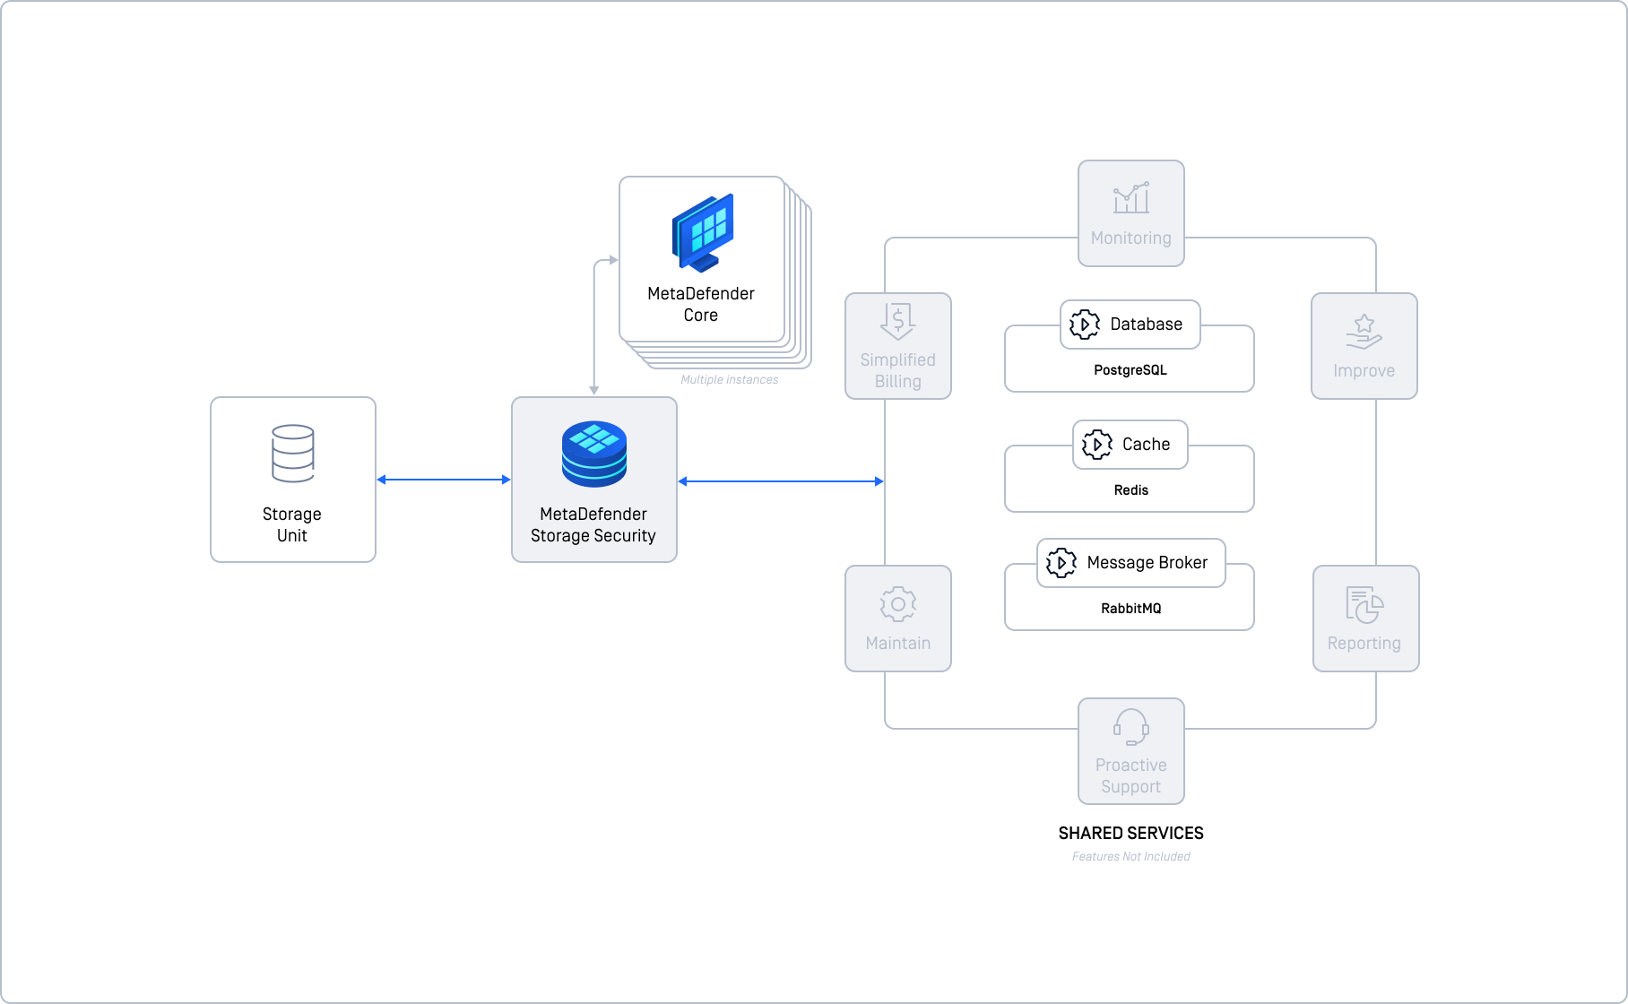
Task: Click the Reporting document chart icon
Action: click(1364, 605)
